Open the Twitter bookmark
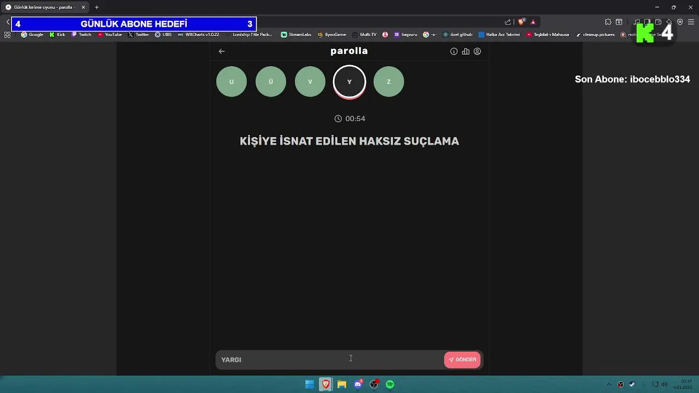 point(139,34)
